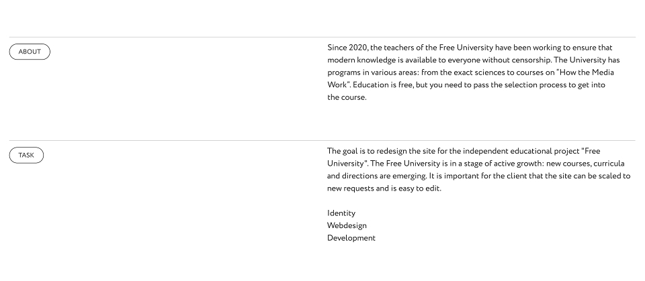Image resolution: width=645 pixels, height=281 pixels.
Task: Click the divider line above TASK section
Action: point(322,141)
